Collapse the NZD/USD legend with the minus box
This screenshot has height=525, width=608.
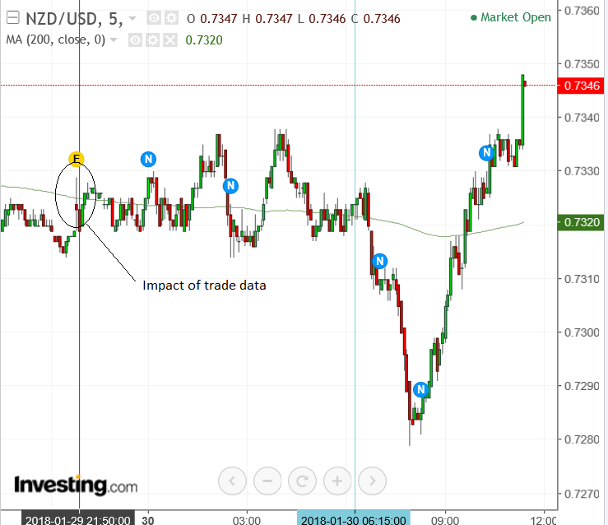coord(13,18)
